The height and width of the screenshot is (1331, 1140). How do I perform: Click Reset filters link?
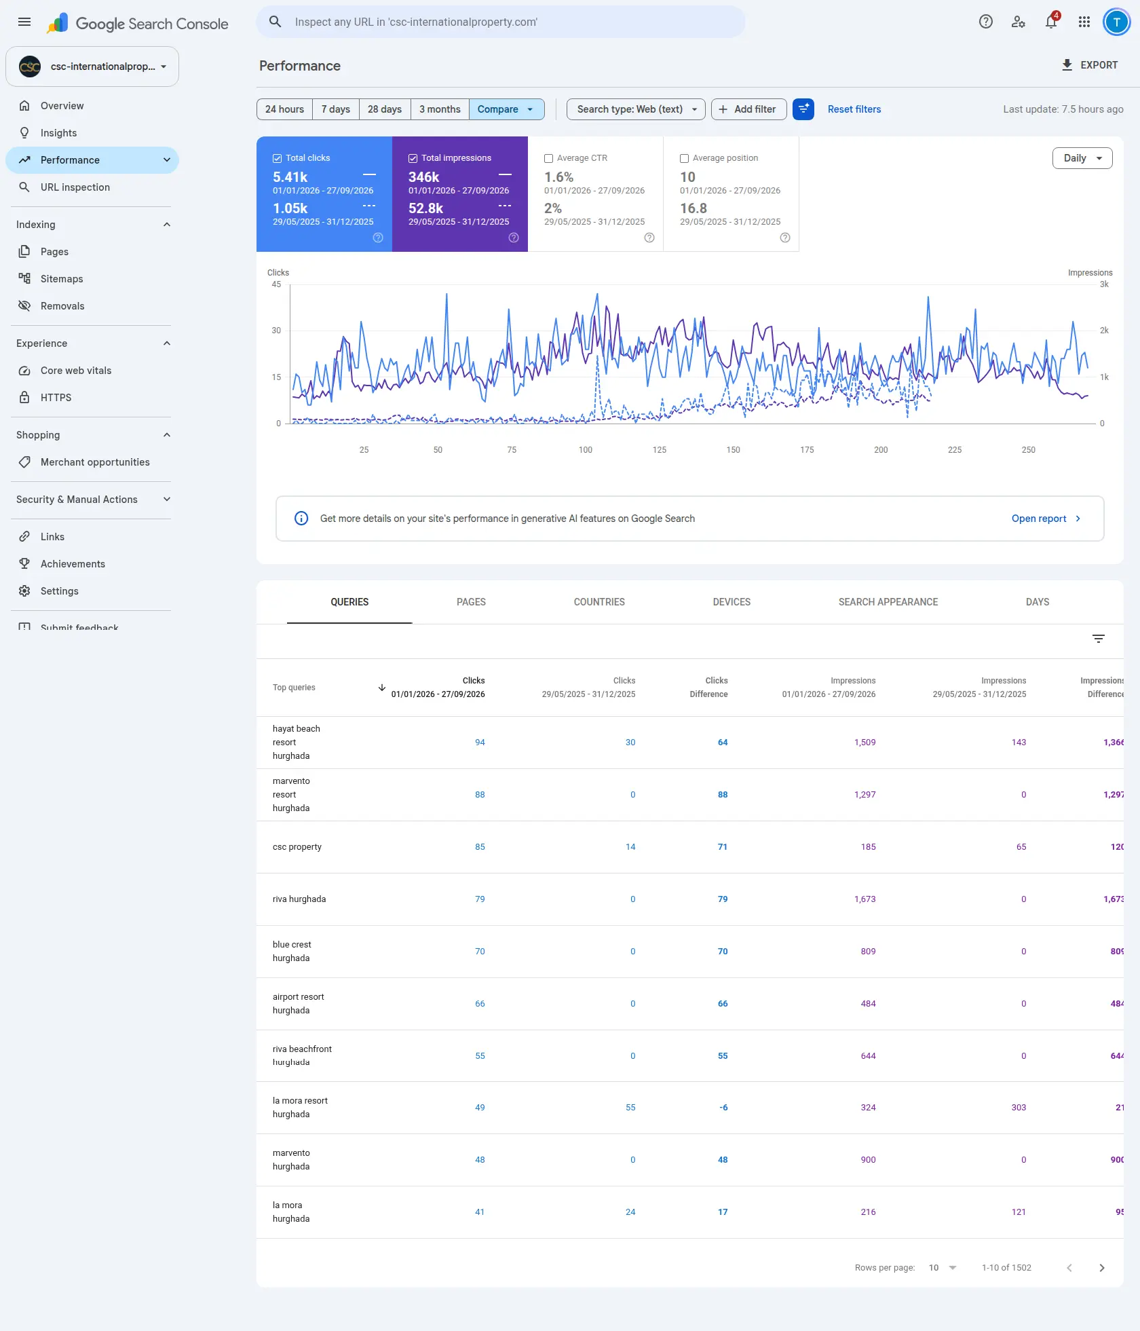(x=854, y=109)
